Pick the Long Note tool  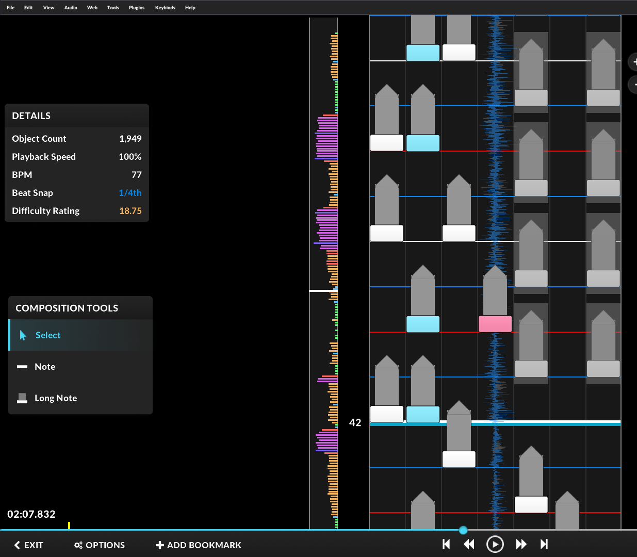[55, 398]
